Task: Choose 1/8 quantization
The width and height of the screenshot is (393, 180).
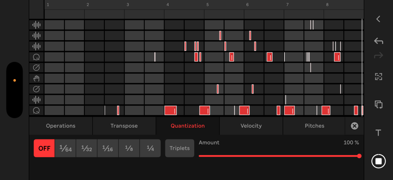Action: (x=129, y=148)
